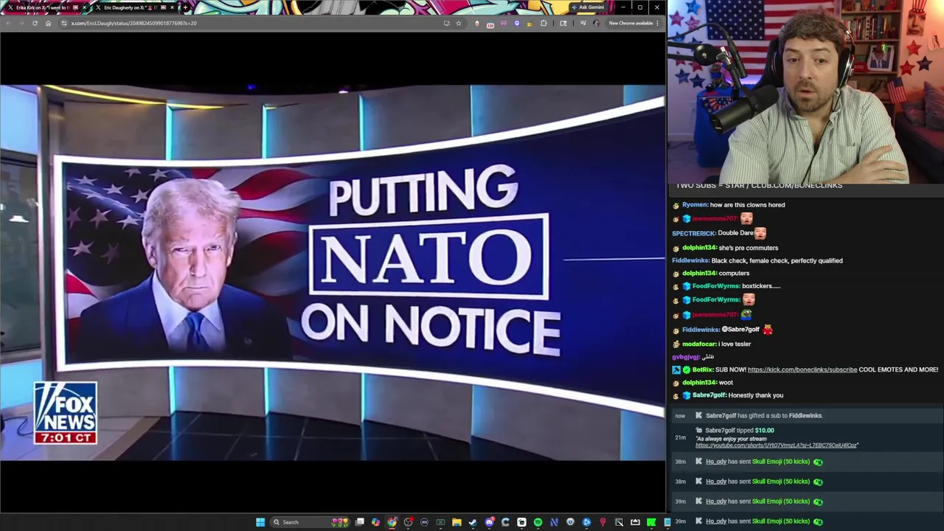Click the Ask Gemini button
This screenshot has height=531, width=944.
coord(587,7)
